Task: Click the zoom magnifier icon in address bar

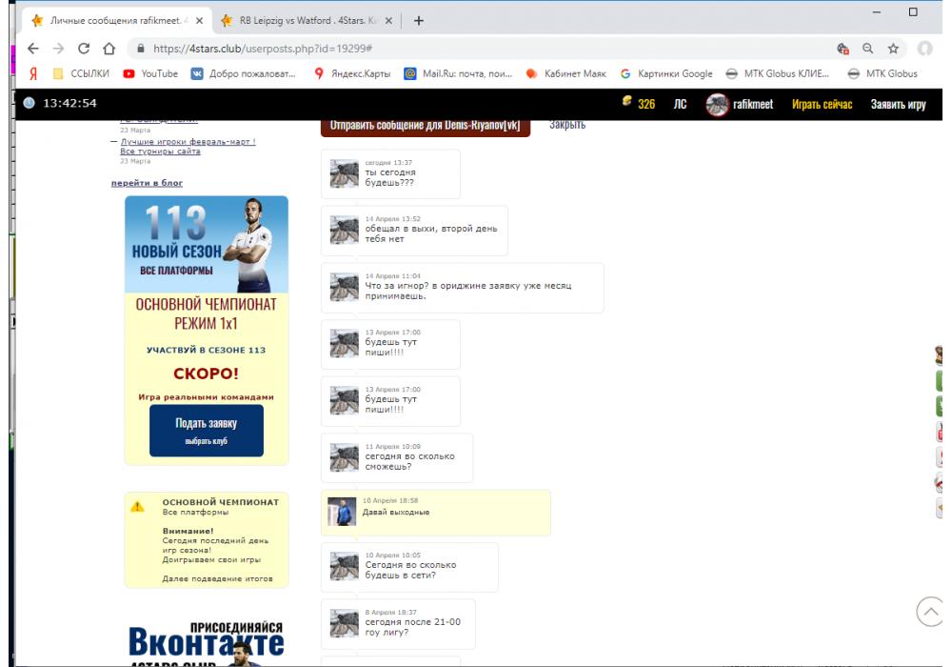Action: point(868,48)
